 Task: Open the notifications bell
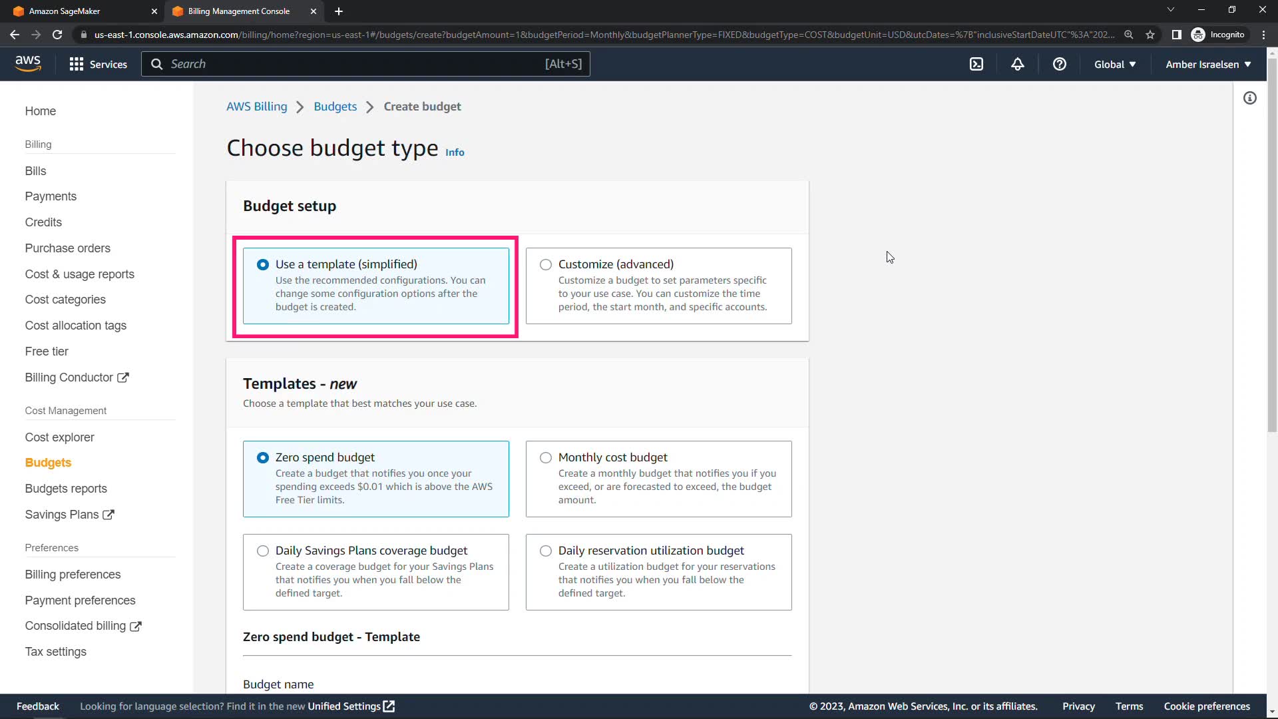click(1017, 64)
